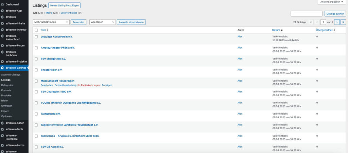Check the Amateurtheater Phönix e.V. row
The image size is (348, 153).
coord(36,48)
